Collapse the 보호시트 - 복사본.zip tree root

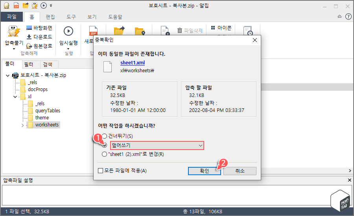[8, 75]
